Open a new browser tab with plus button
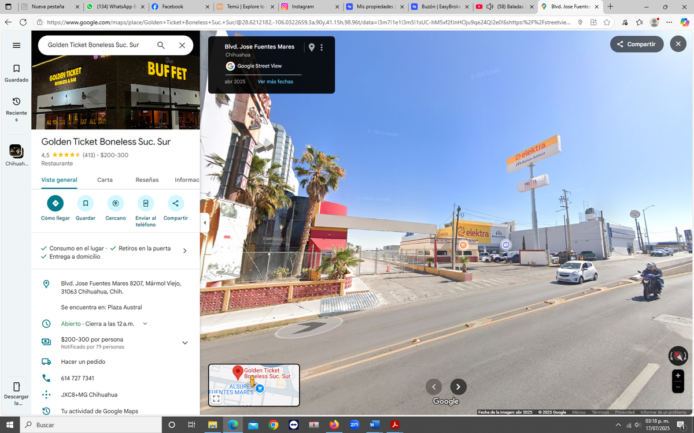Screen dimensions: 694x433 (610, 6)
